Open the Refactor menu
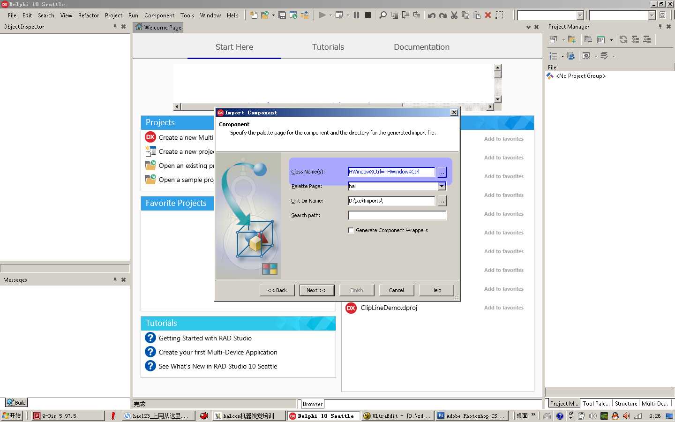The height and width of the screenshot is (422, 675). [x=89, y=15]
